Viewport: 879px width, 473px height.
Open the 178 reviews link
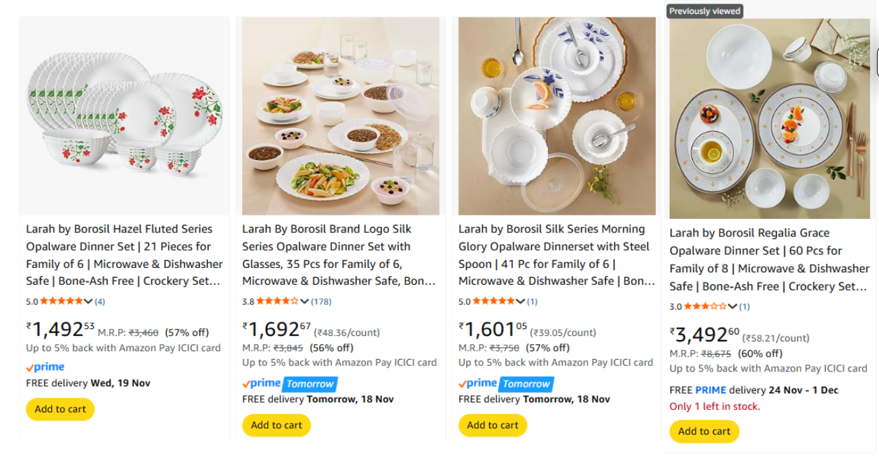321,302
